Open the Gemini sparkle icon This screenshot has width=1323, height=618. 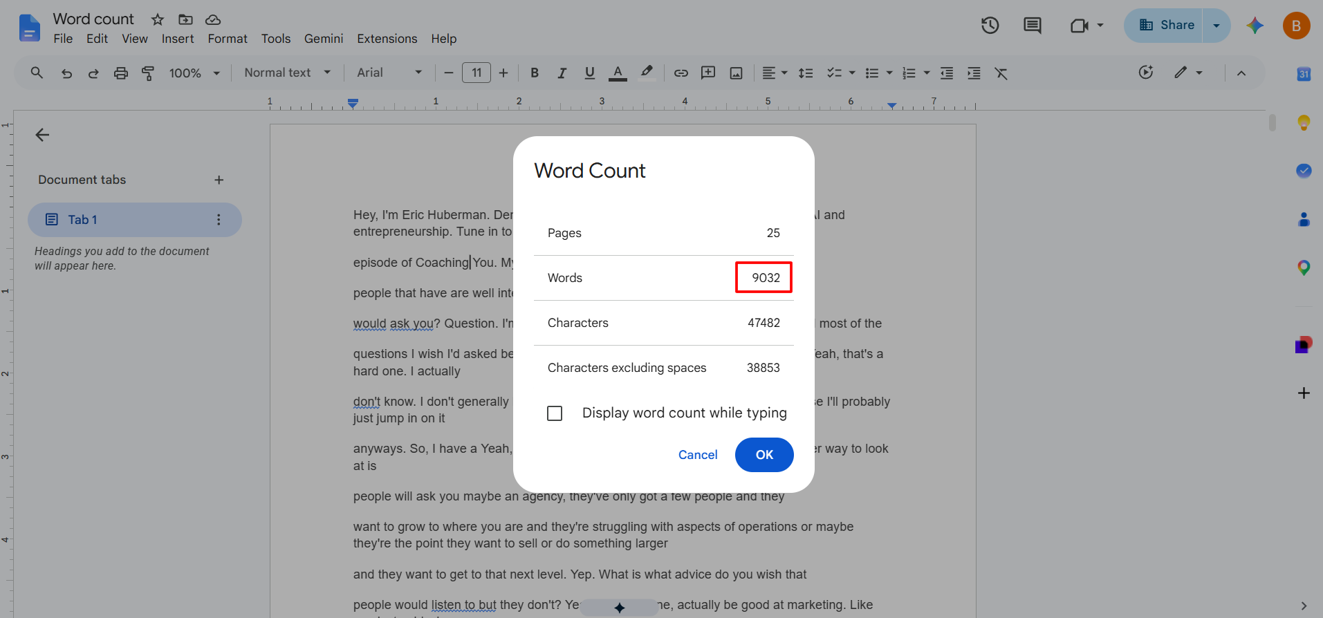[1255, 26]
